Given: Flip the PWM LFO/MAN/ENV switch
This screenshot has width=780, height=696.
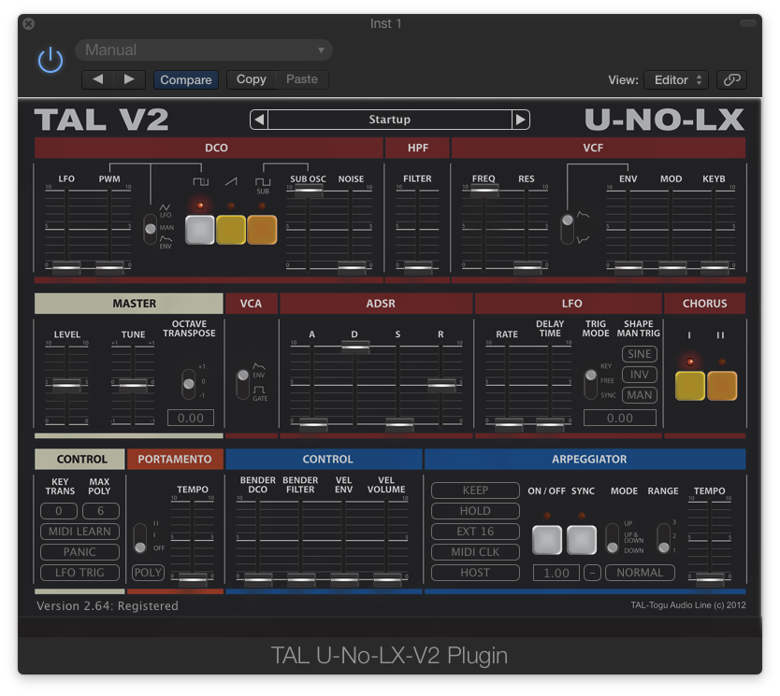Looking at the screenshot, I should 151,229.
